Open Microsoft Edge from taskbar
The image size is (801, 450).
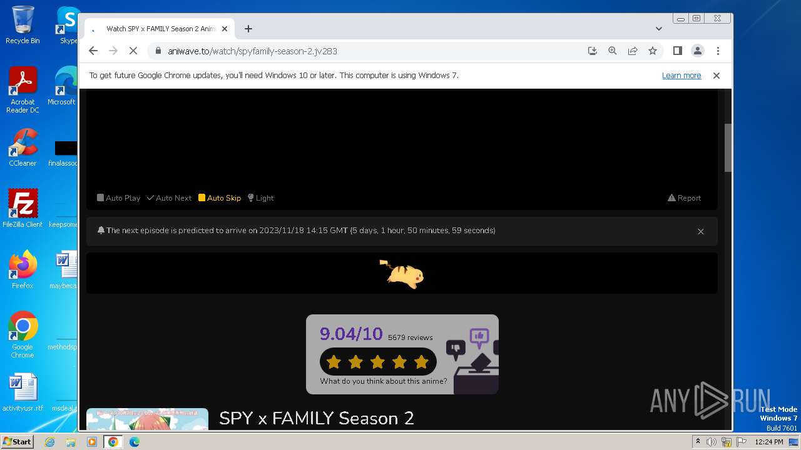coord(135,442)
